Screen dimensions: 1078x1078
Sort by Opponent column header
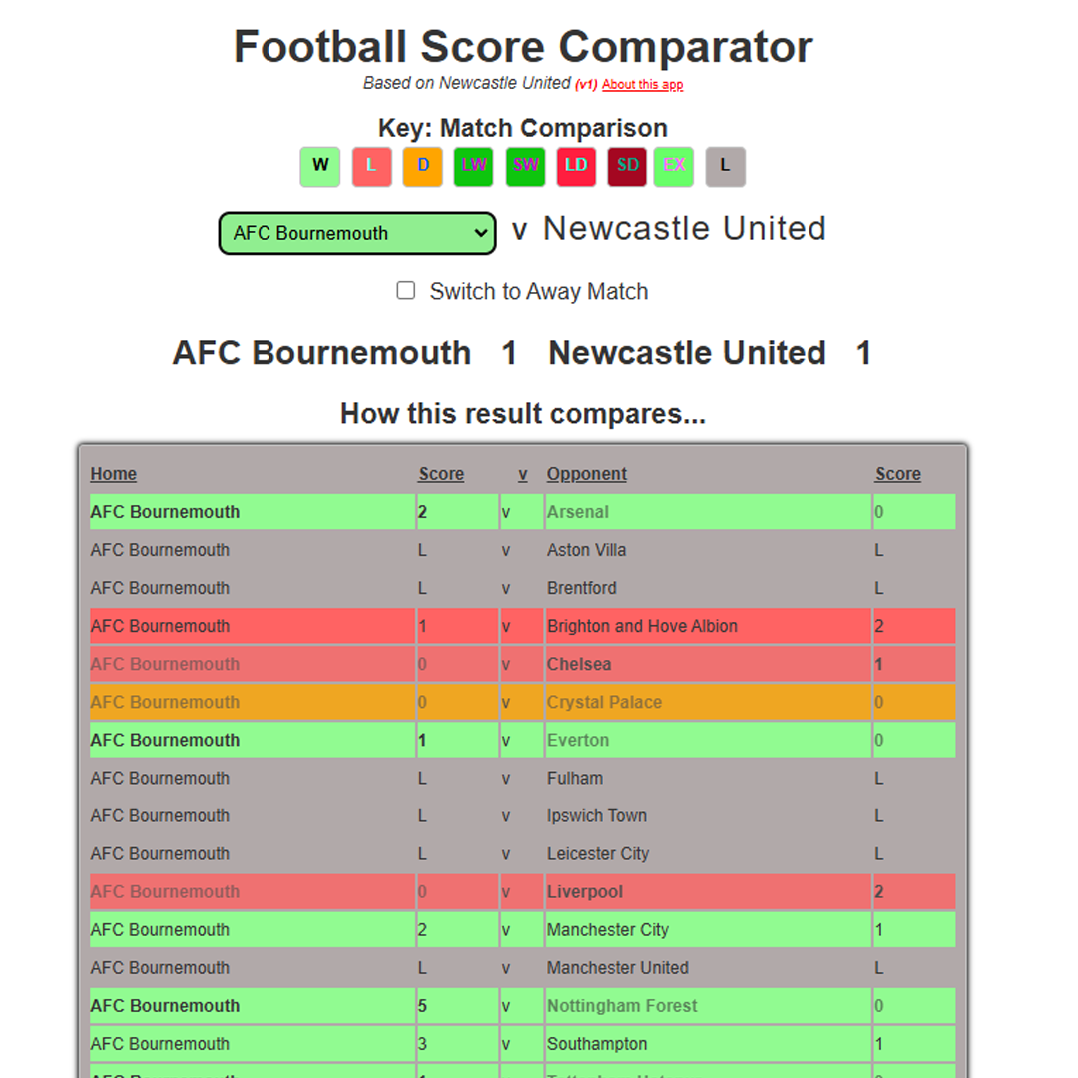(587, 474)
